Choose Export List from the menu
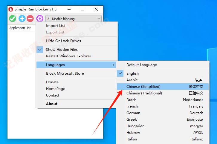Screen dimensions: 217x144 click(76, 32)
